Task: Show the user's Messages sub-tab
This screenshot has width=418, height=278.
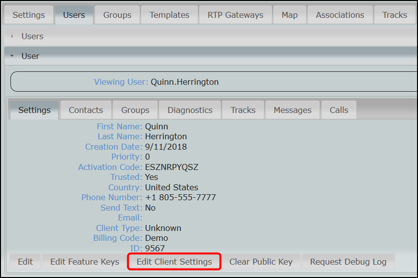Action: point(292,110)
